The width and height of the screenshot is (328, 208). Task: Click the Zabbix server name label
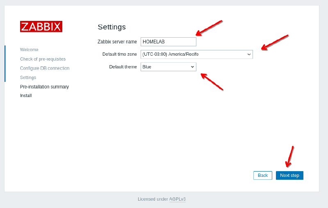pyautogui.click(x=117, y=42)
